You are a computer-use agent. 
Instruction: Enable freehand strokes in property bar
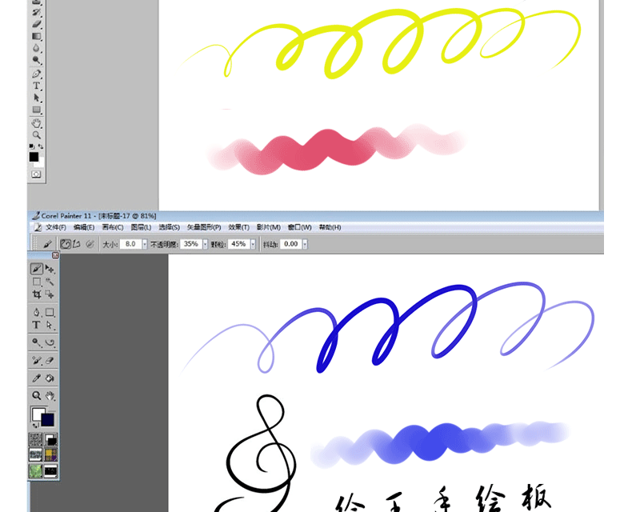click(66, 244)
